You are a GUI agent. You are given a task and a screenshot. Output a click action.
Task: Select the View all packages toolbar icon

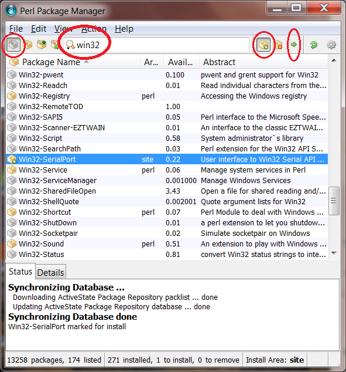[13, 45]
